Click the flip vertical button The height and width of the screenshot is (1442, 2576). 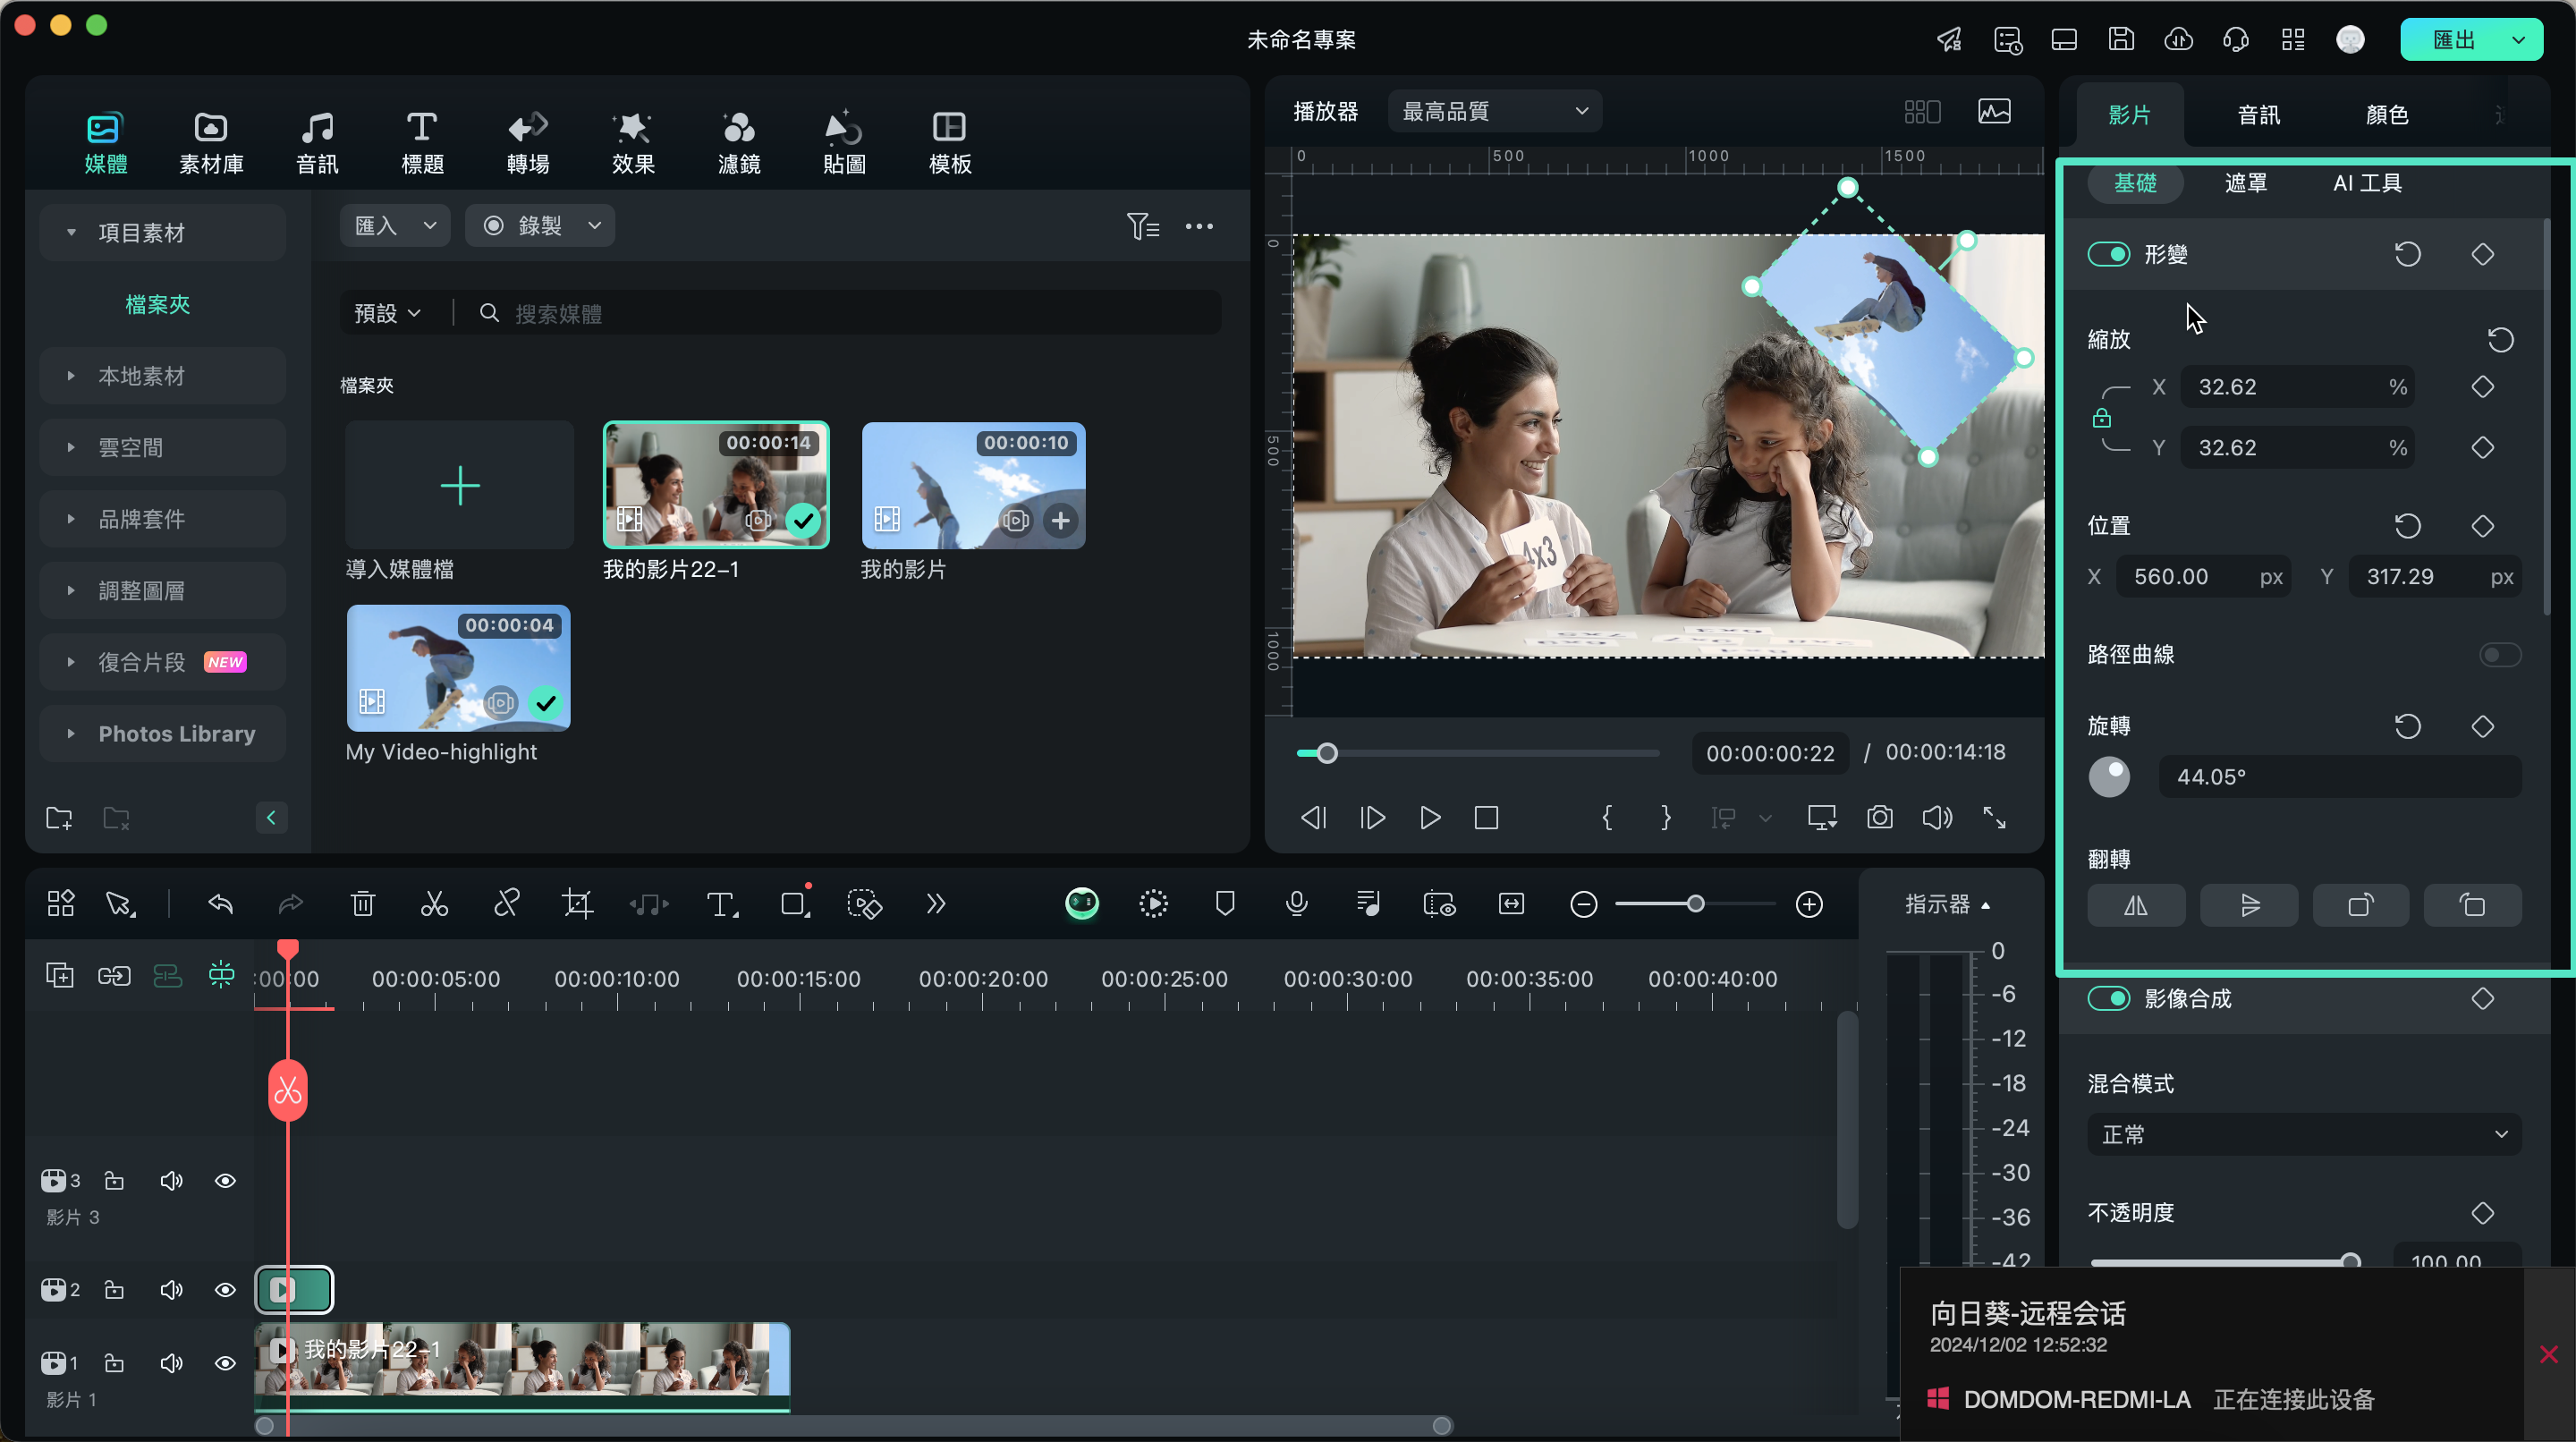point(2249,906)
